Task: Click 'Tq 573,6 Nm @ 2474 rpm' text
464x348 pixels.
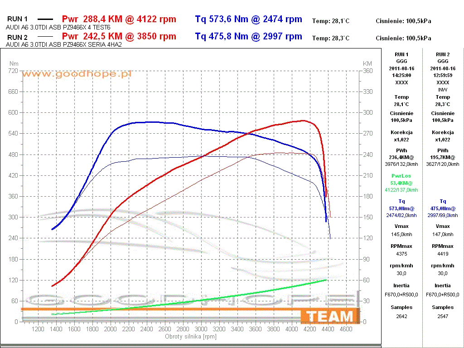Action: (249, 19)
